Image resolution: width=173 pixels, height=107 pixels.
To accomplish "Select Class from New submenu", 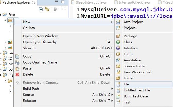I will 144,42.
